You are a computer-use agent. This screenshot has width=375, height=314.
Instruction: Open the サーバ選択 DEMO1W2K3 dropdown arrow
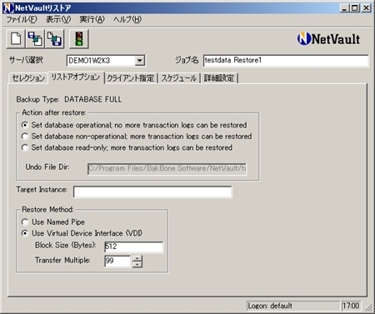coord(140,60)
